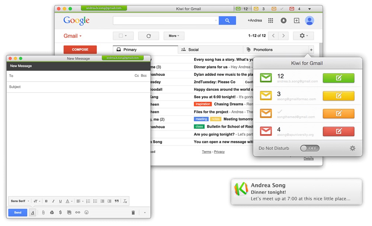The image size is (372, 226).
Task: Switch to the Primary tab
Action: click(x=145, y=50)
